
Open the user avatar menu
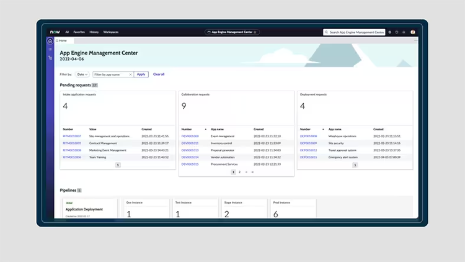point(413,32)
